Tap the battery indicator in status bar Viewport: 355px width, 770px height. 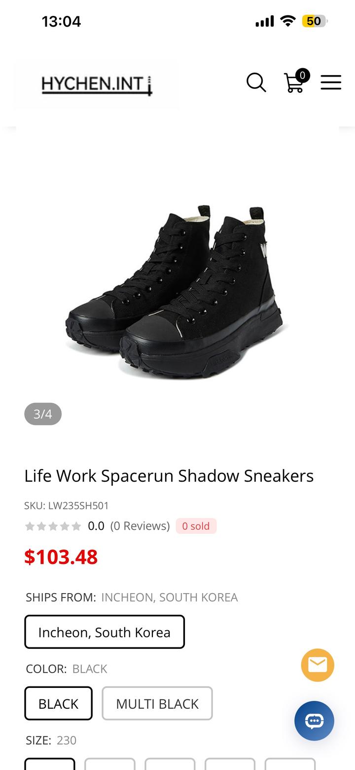tap(315, 21)
